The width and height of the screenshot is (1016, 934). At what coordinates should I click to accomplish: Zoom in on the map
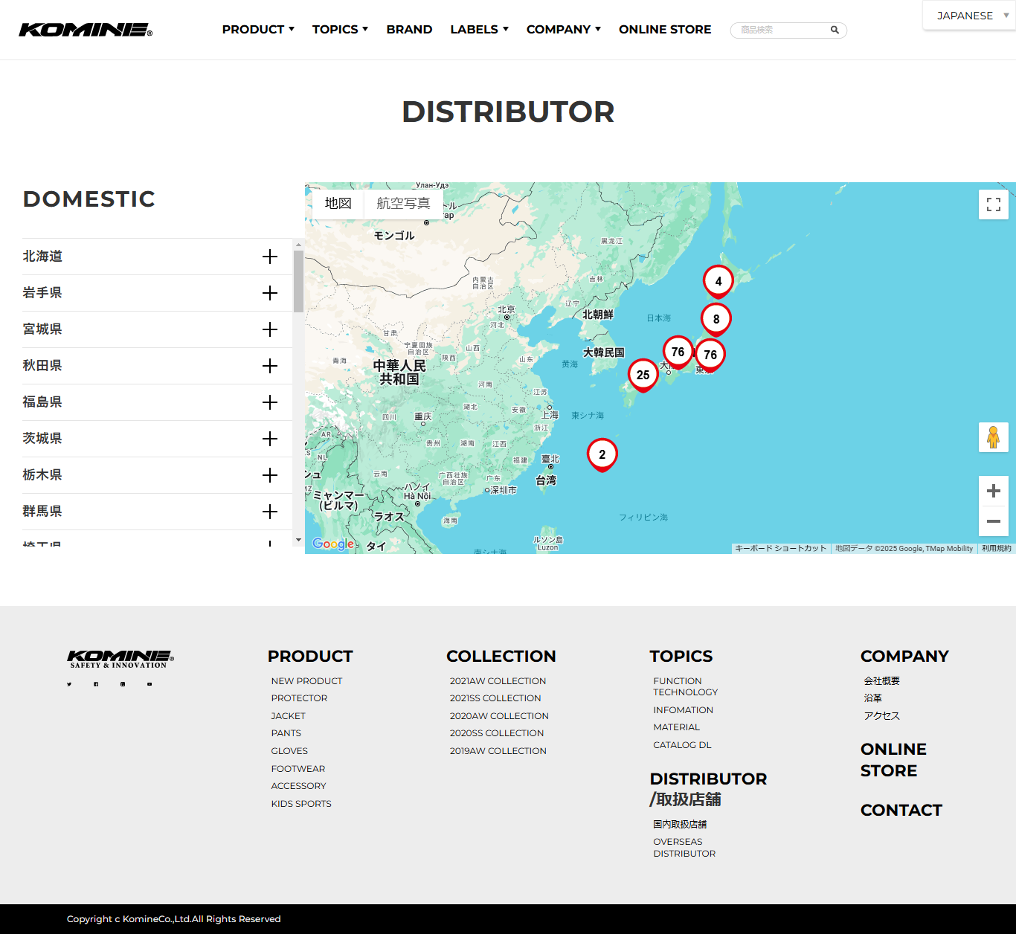[x=993, y=491]
